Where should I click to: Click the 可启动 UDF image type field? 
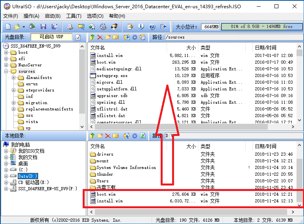click(51, 37)
